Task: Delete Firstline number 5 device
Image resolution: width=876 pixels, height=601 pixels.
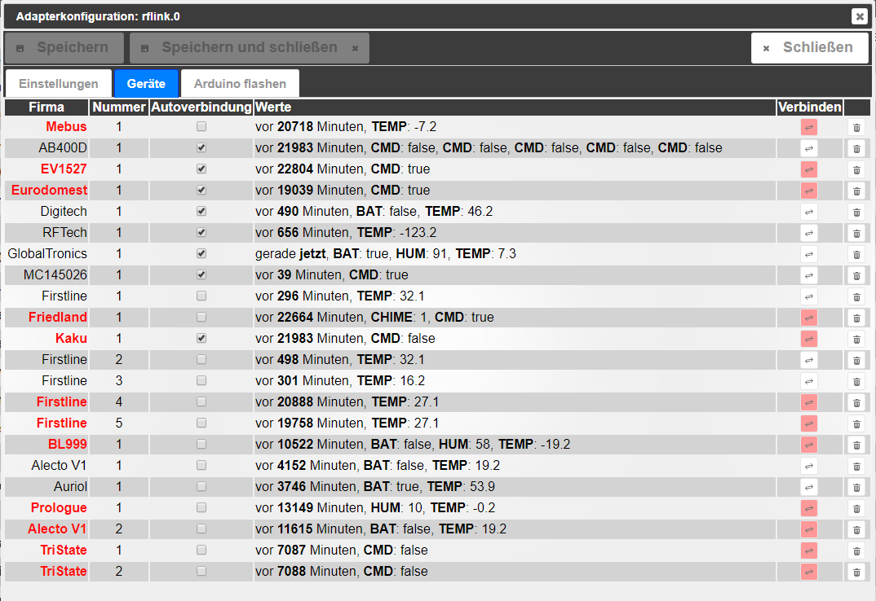Action: coord(856,423)
